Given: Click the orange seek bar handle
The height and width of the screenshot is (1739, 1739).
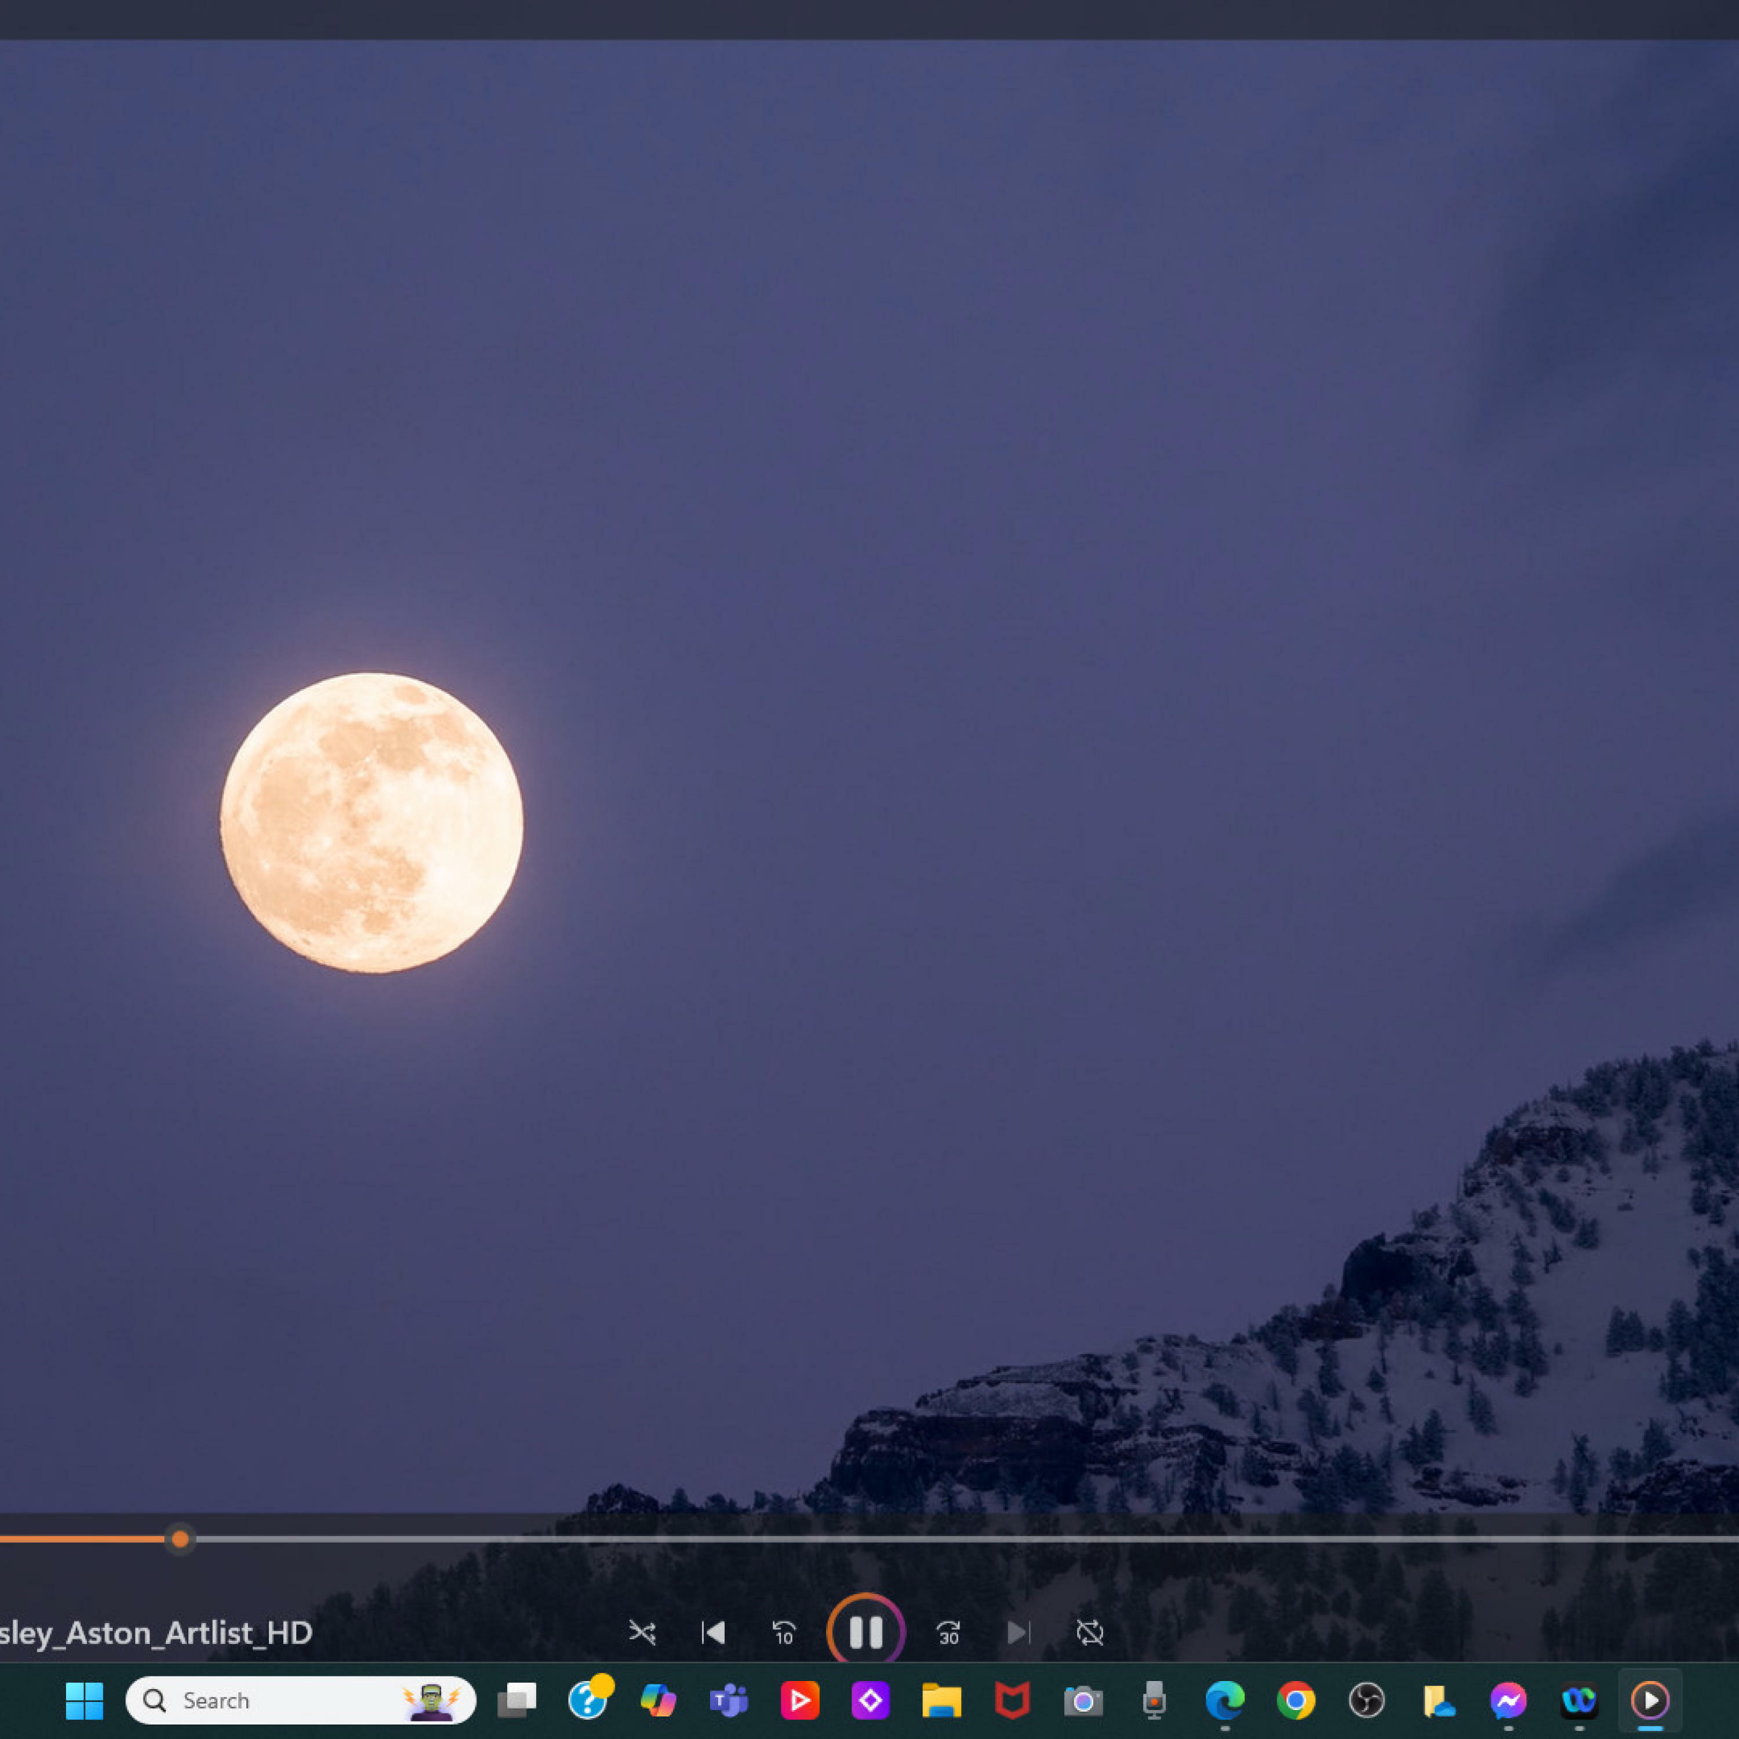Looking at the screenshot, I should click(180, 1539).
